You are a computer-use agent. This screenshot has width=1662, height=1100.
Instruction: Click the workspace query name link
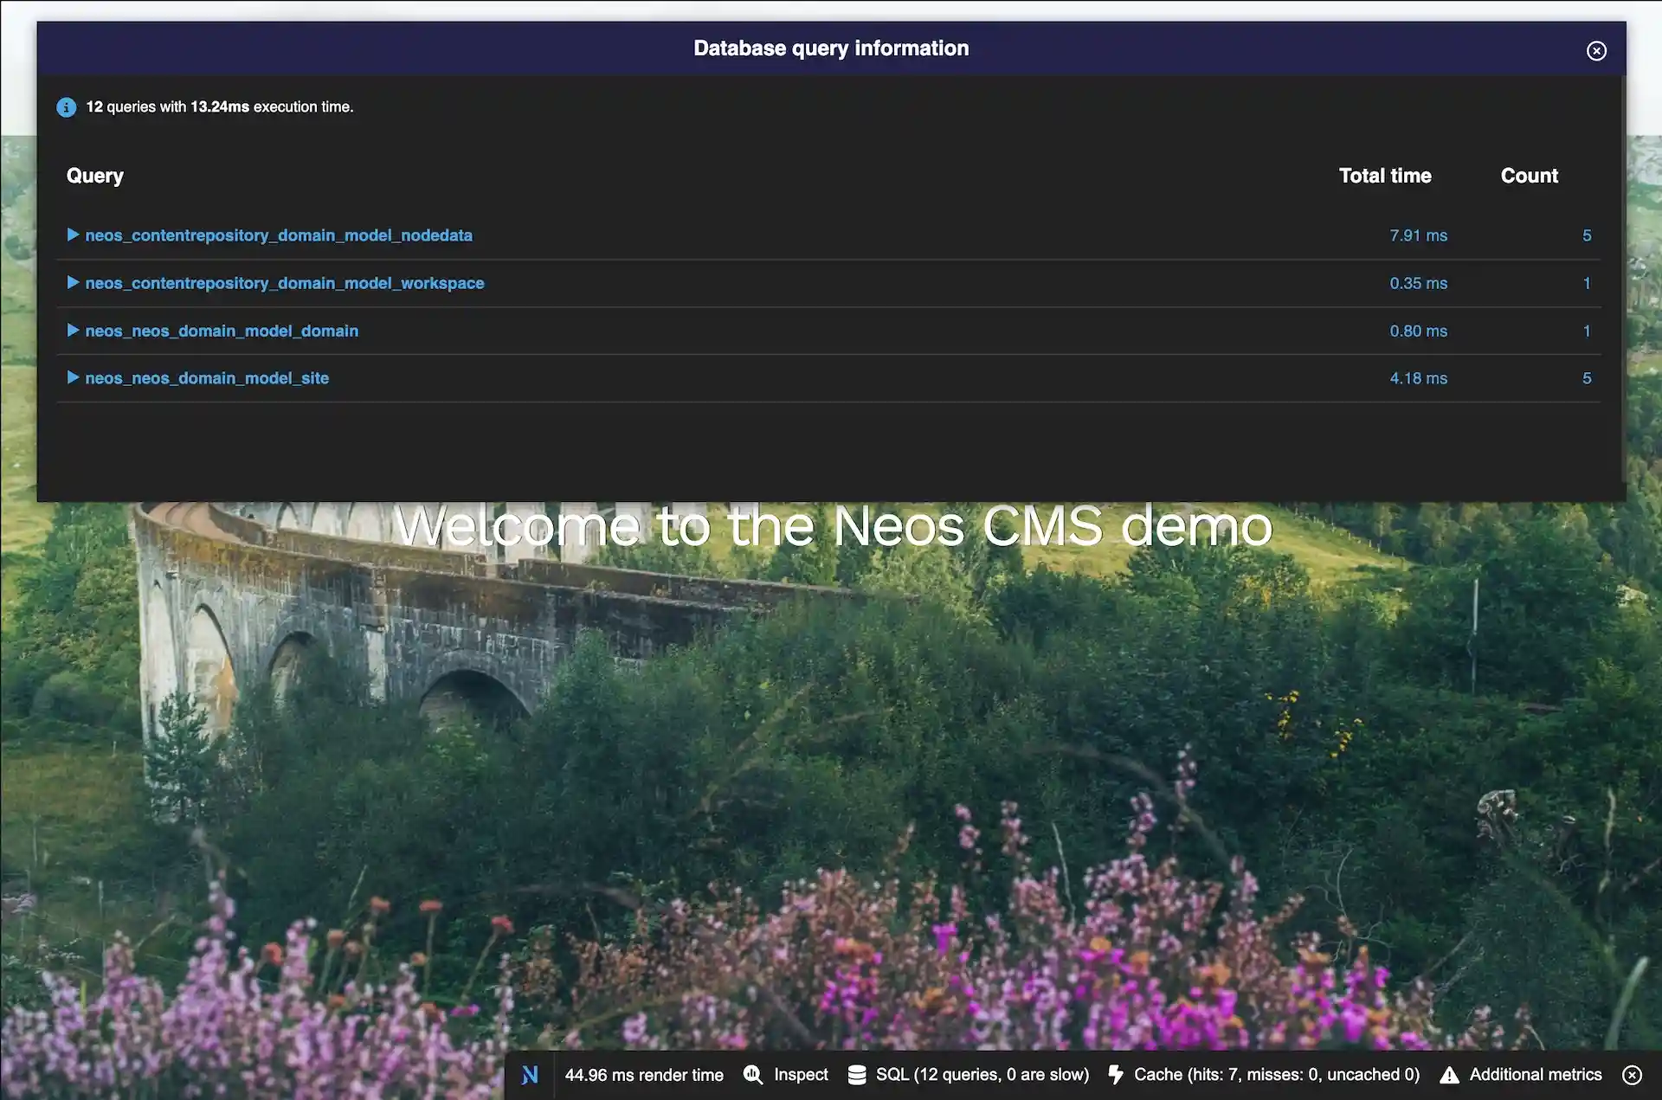pos(285,283)
